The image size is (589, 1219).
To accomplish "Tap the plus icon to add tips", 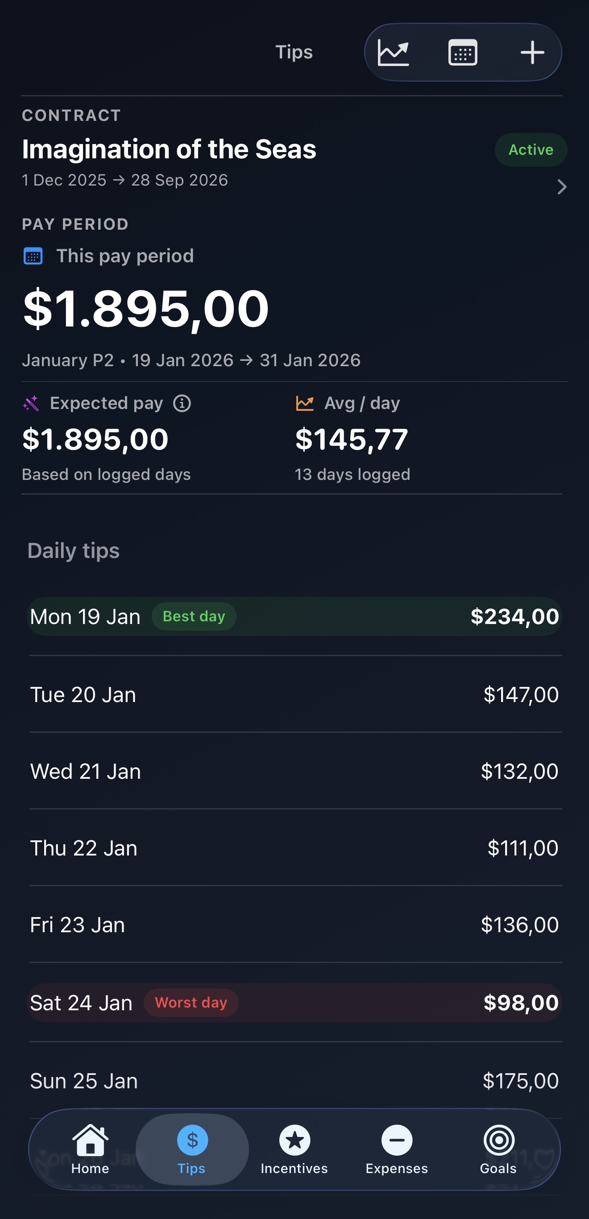I will coord(532,53).
